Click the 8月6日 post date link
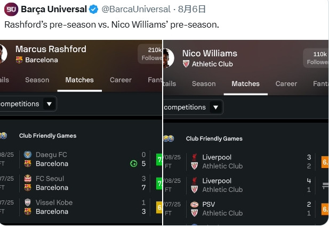Screen dimensions: 329x228 191,9
